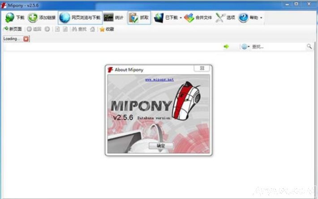Viewport: 318px width, 199px height.
Task: Click 确定 (OK) in About dialog
Action: pos(161,145)
